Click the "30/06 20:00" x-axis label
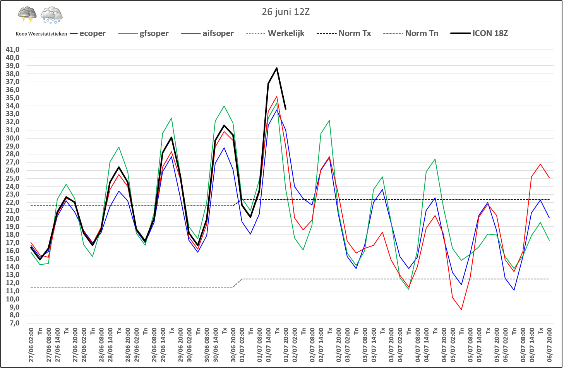 233,345
